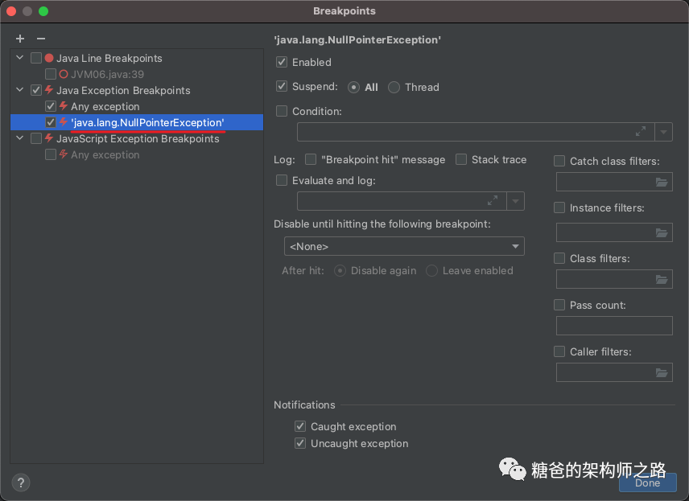Screen dimensions: 689x501
Task: Collapse the Java Line Breakpoints group
Action: 20,58
